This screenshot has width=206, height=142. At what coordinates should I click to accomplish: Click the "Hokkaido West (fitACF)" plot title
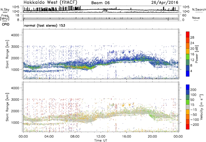click(x=50, y=2)
